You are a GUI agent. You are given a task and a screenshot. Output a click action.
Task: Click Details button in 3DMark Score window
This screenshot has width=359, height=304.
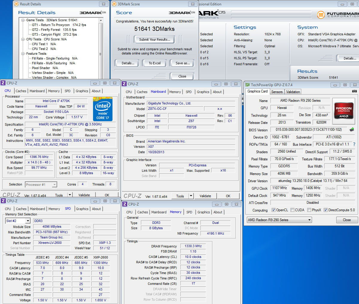pyautogui.click(x=128, y=63)
